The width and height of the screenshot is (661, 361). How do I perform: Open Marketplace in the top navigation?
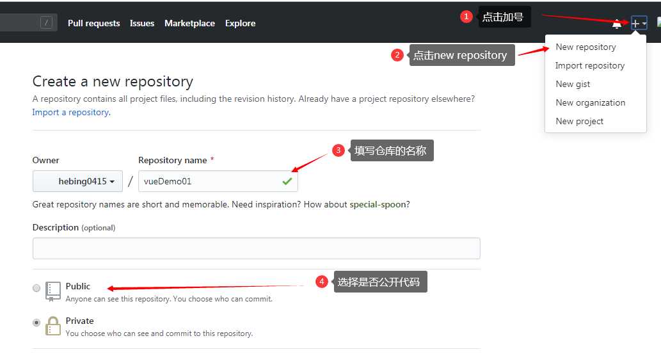click(x=189, y=23)
